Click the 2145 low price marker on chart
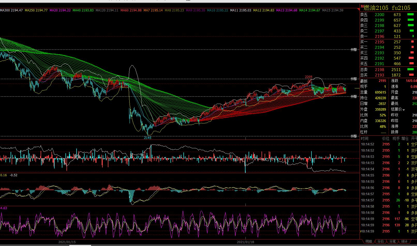417x246 pixels. (x=148, y=138)
